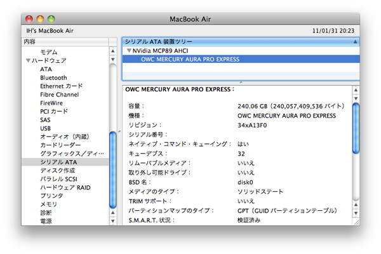Viewport: 381px width, 254px height.
Task: Select 診断 in the sidebar
Action: [x=46, y=213]
